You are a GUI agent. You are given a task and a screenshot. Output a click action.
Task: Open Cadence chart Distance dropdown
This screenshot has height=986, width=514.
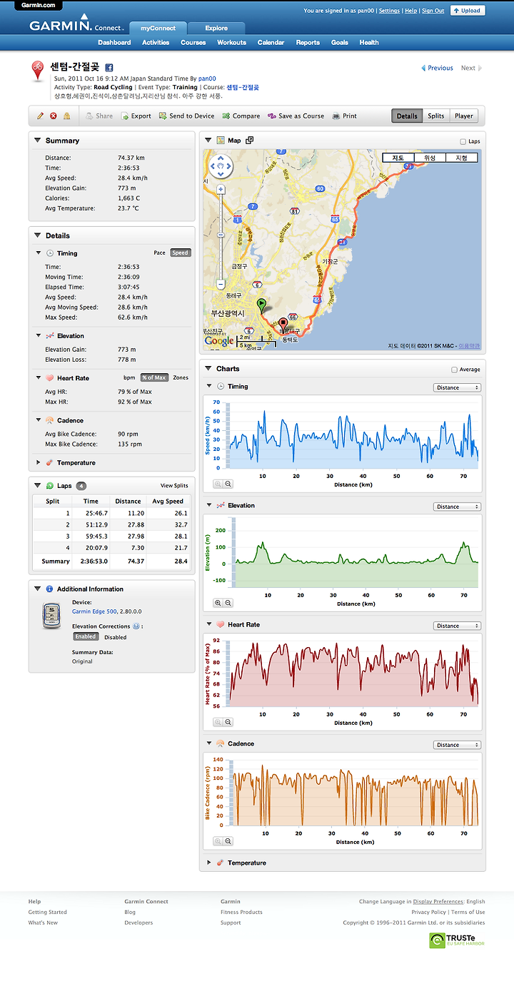458,745
